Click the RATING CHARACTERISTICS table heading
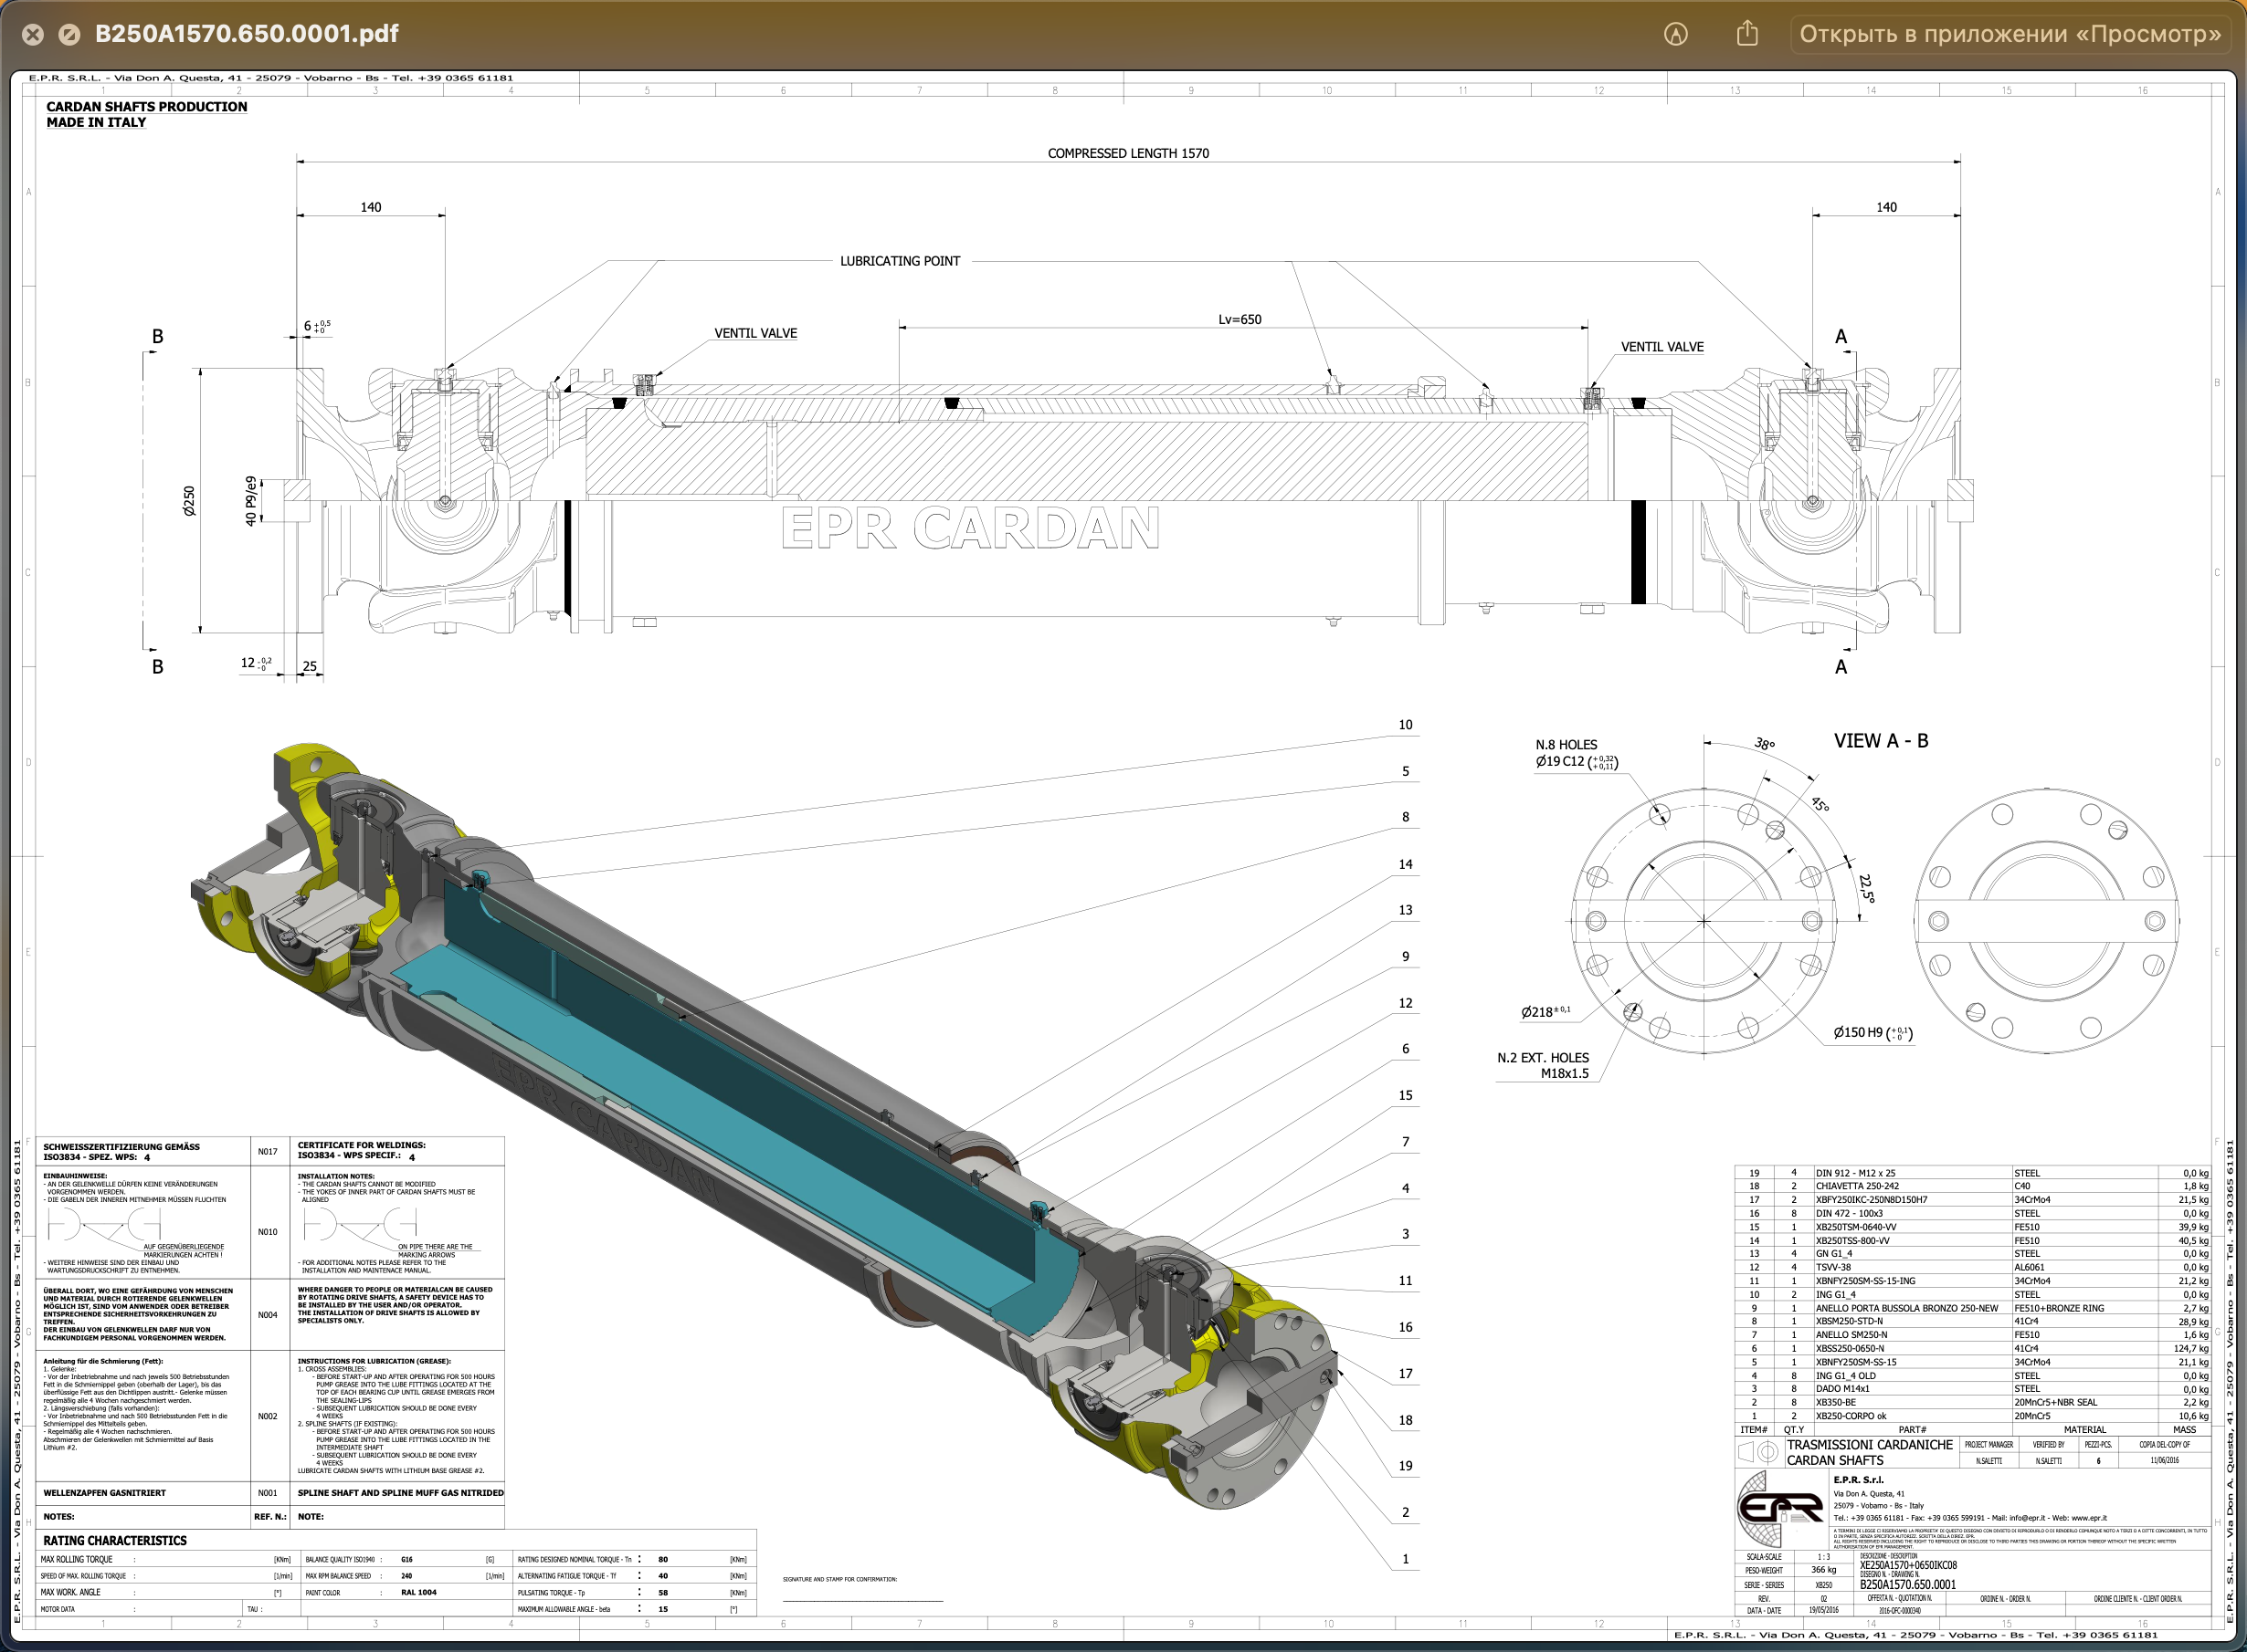The width and height of the screenshot is (2247, 1652). 113,1540
